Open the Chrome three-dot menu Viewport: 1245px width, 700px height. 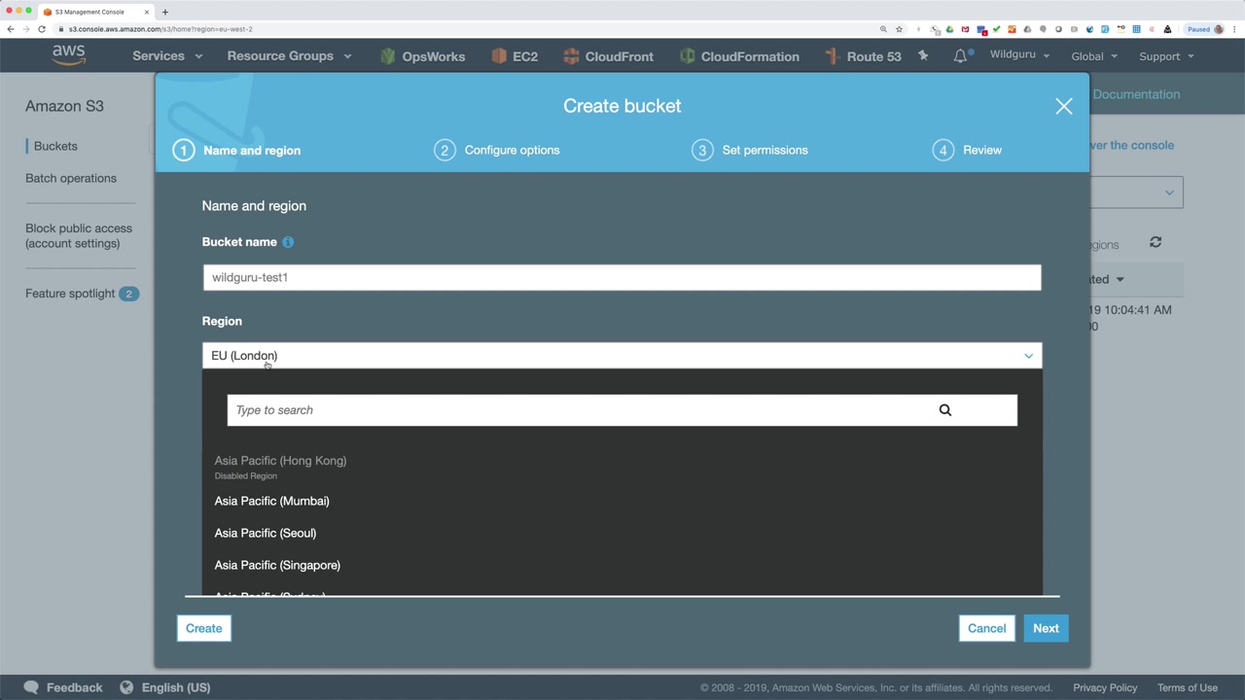click(x=1234, y=29)
